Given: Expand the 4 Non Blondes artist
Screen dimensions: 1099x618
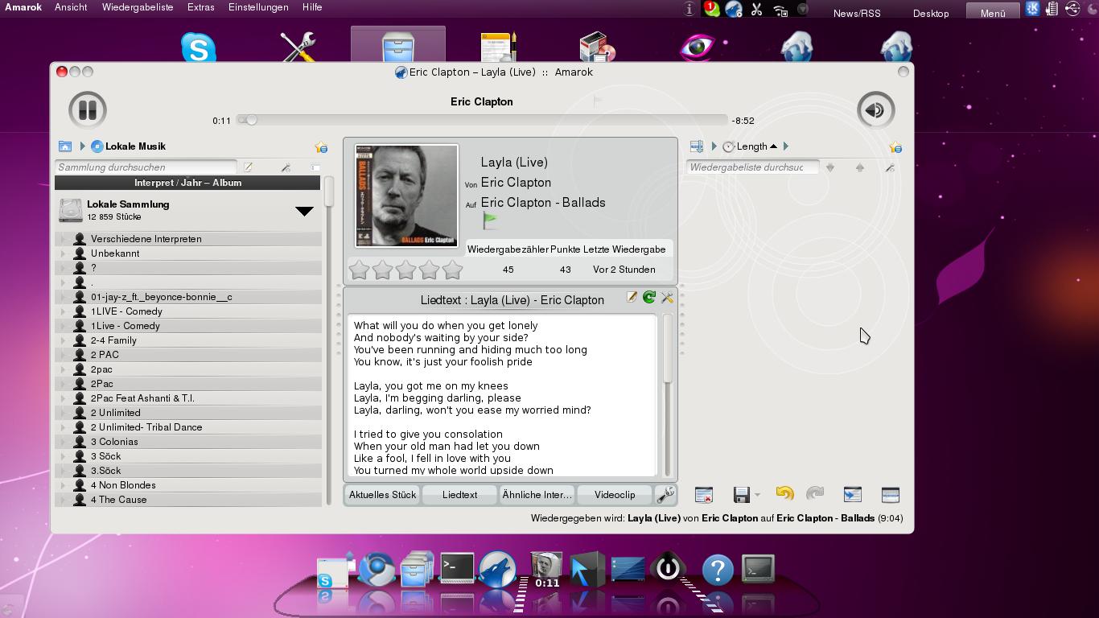Looking at the screenshot, I should (x=64, y=485).
